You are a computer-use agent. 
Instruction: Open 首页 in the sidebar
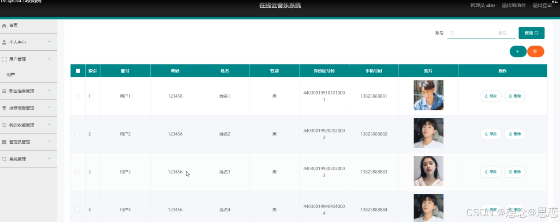pyautogui.click(x=29, y=26)
